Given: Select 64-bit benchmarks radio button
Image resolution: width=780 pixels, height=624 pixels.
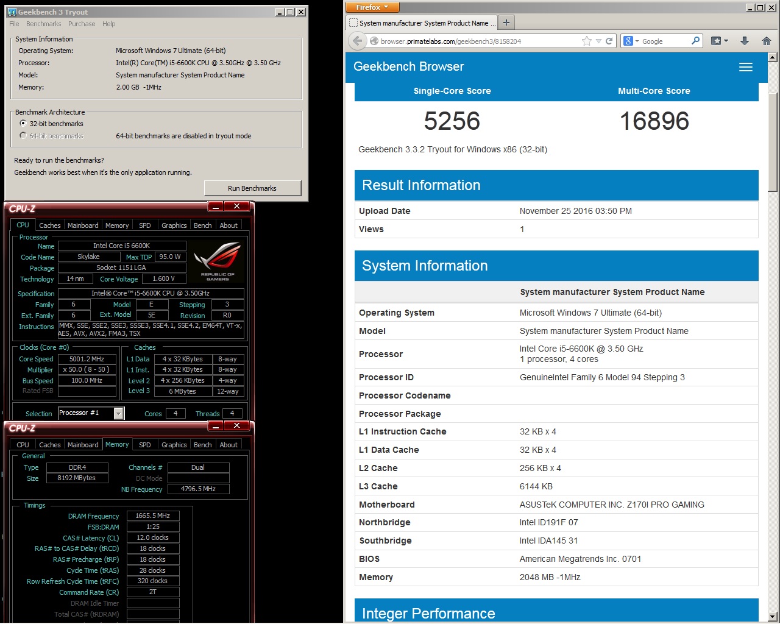Looking at the screenshot, I should 23,135.
